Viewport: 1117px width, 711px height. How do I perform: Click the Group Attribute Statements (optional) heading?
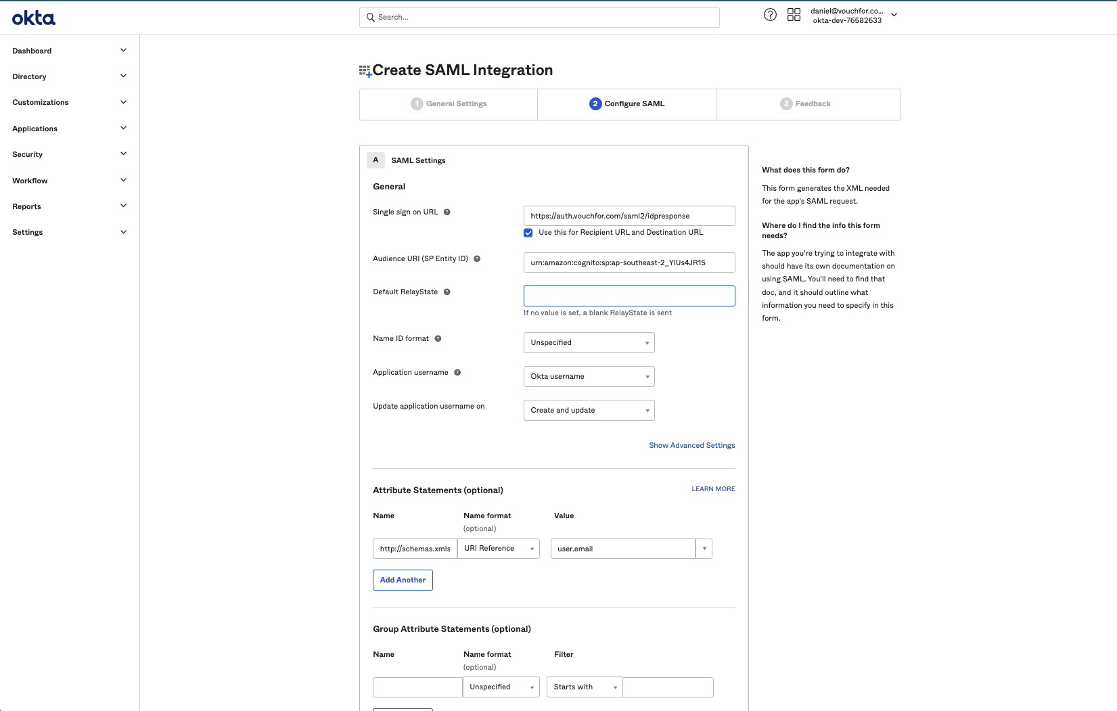tap(452, 629)
